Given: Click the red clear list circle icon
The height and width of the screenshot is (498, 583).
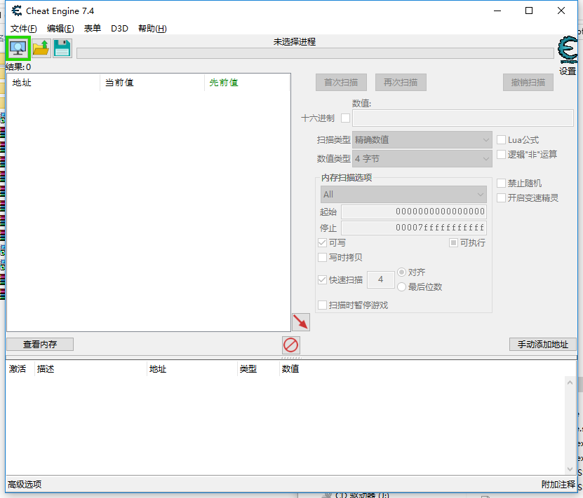Looking at the screenshot, I should (290, 345).
